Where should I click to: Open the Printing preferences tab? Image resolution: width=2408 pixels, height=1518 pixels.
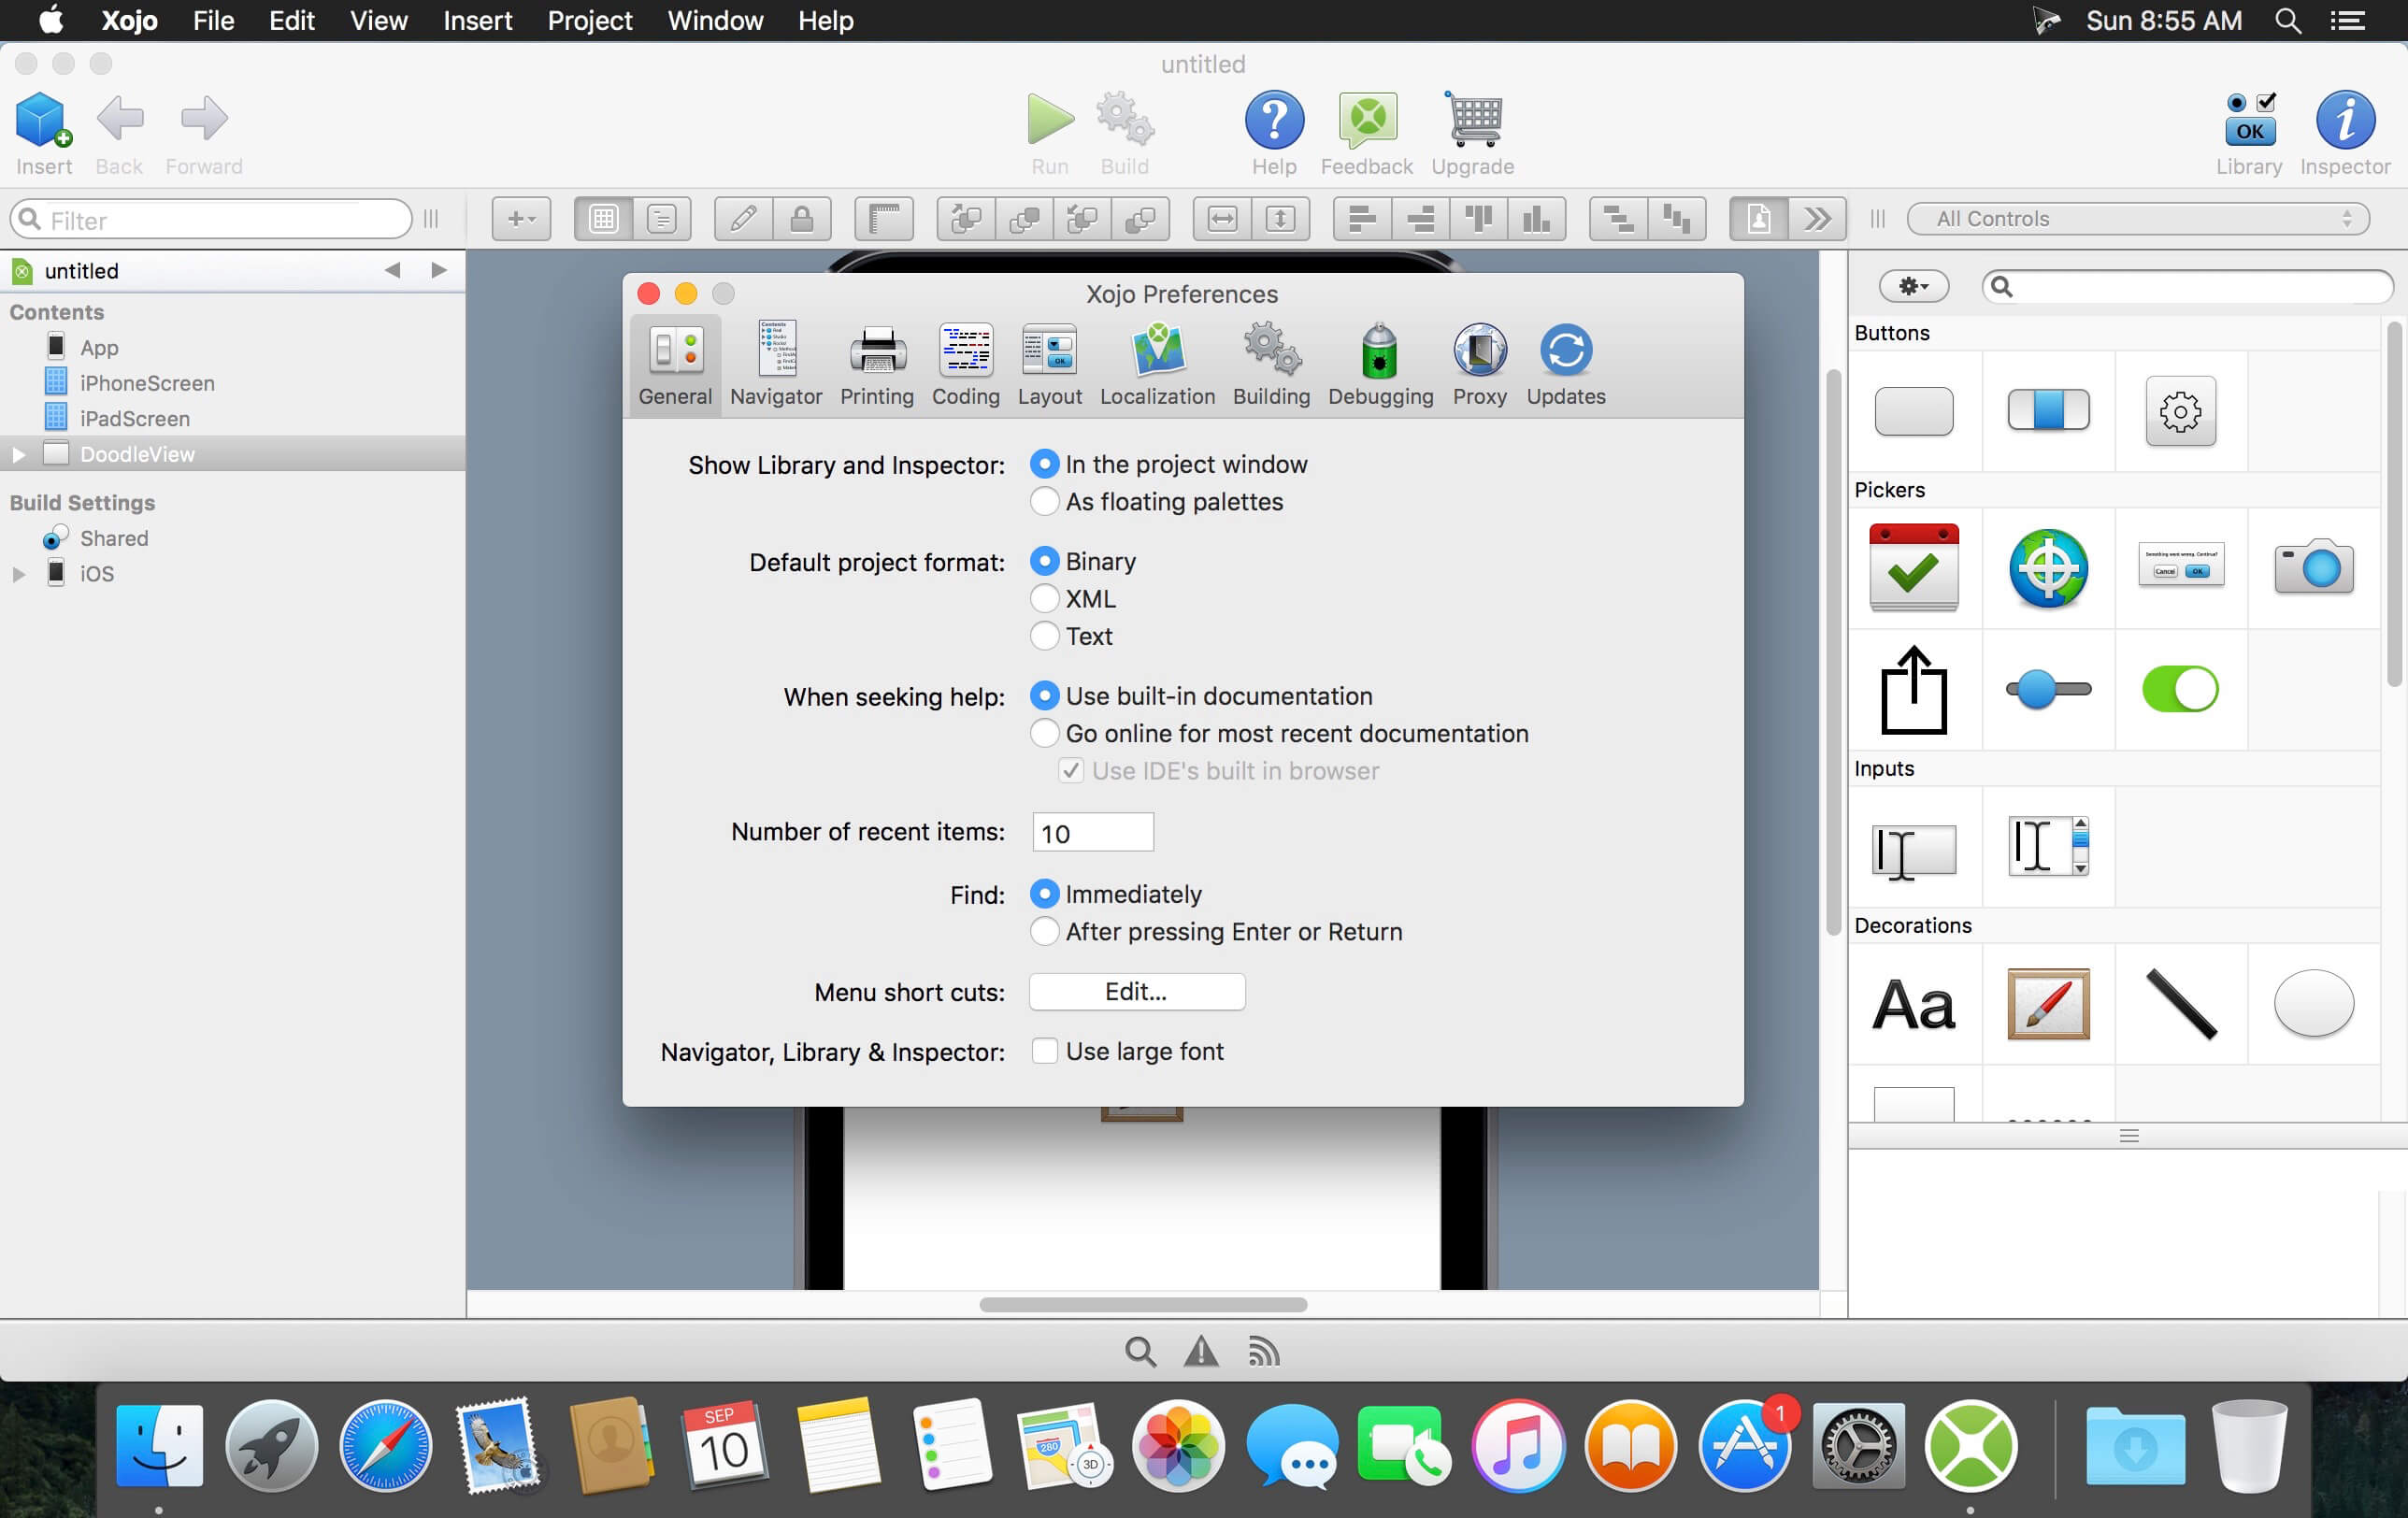877,364
